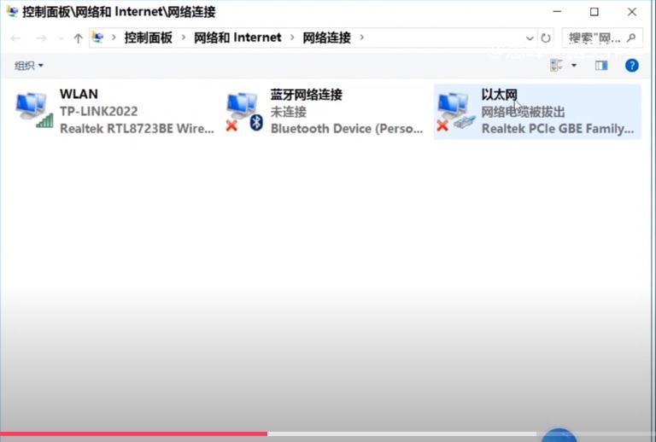The height and width of the screenshot is (442, 656).
Task: Select the WLAN network adapter icon
Action: (x=34, y=110)
